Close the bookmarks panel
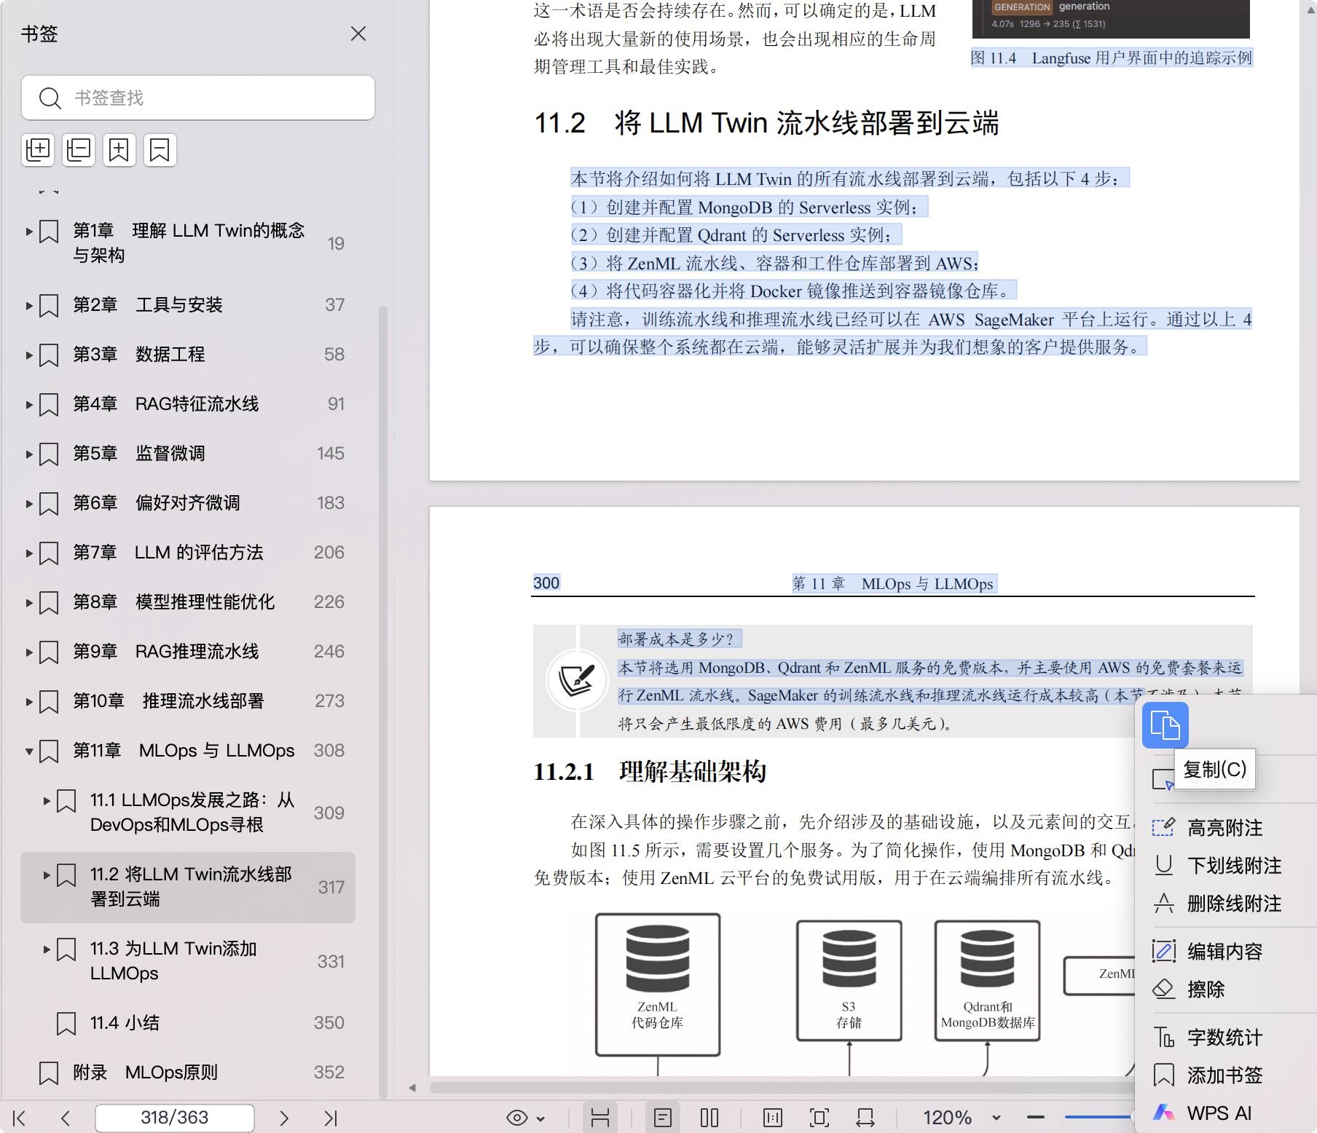1317x1133 pixels. point(358,33)
